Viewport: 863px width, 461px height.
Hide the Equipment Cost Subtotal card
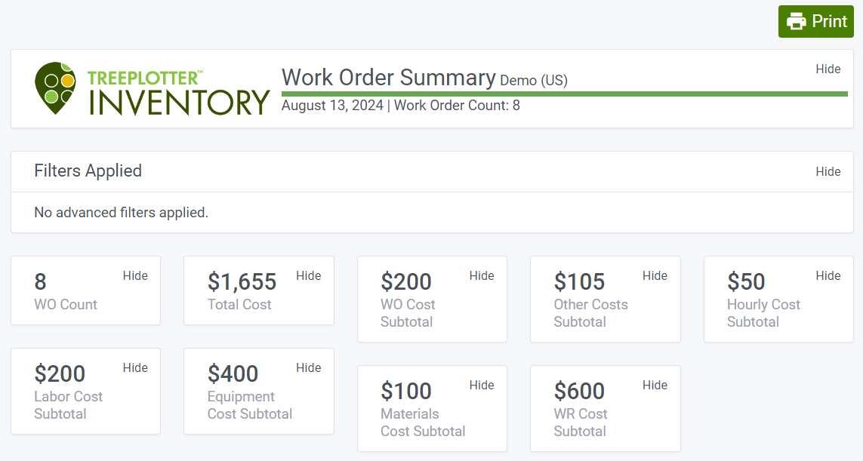tap(308, 367)
